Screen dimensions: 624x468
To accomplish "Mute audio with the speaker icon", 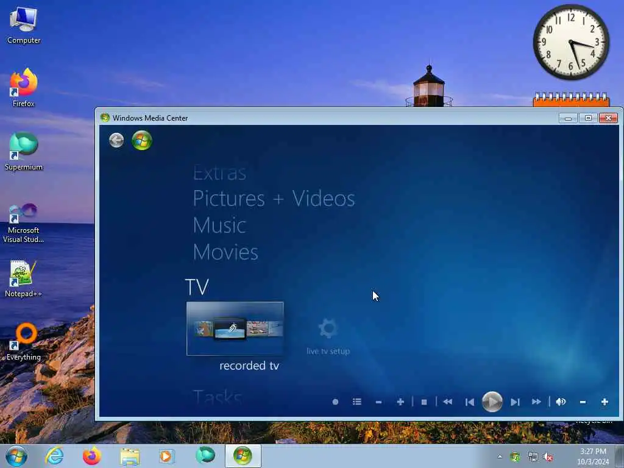I will point(561,402).
